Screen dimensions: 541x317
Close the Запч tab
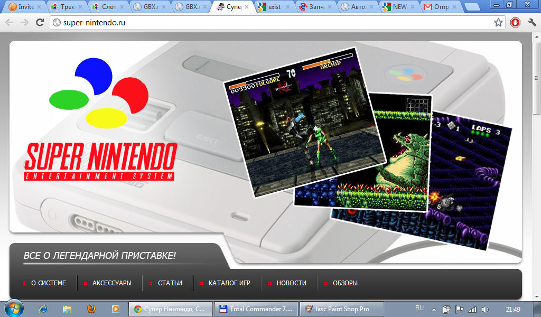point(330,7)
